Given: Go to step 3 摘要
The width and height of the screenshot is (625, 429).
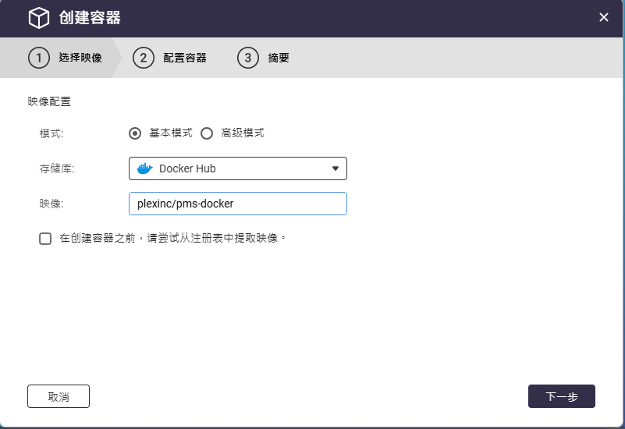Looking at the screenshot, I should tap(264, 58).
